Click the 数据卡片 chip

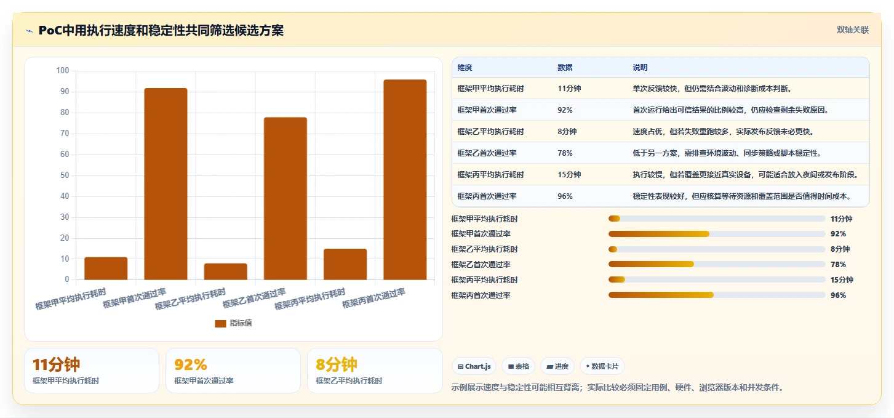[x=602, y=366]
